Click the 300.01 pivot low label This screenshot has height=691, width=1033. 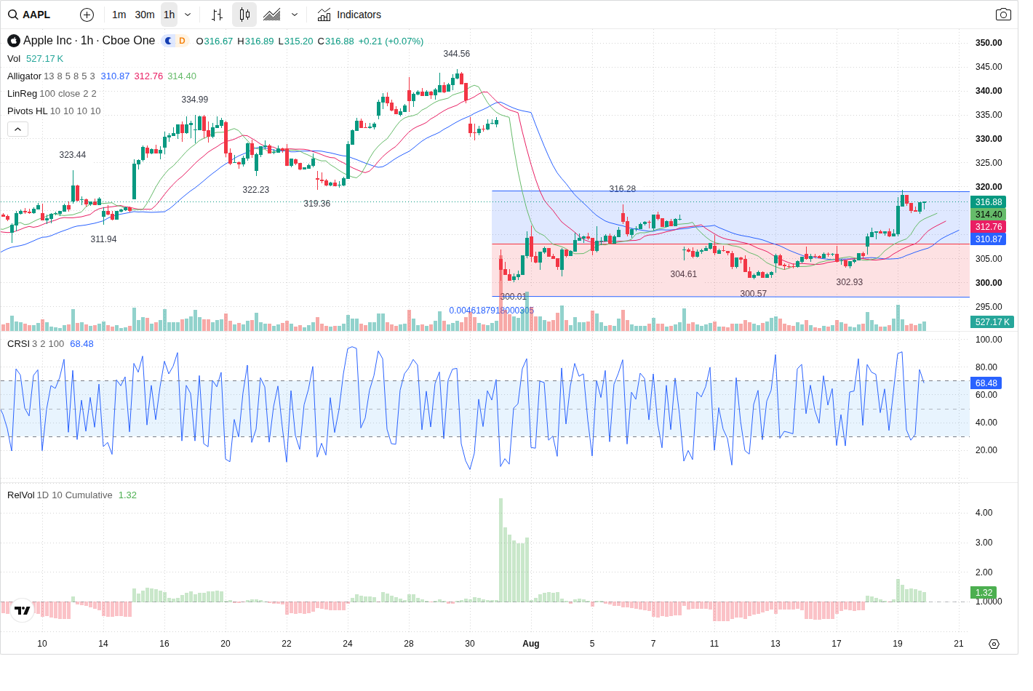[x=514, y=297]
